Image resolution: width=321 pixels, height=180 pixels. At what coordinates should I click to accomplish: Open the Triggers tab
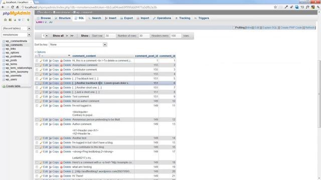(202, 18)
